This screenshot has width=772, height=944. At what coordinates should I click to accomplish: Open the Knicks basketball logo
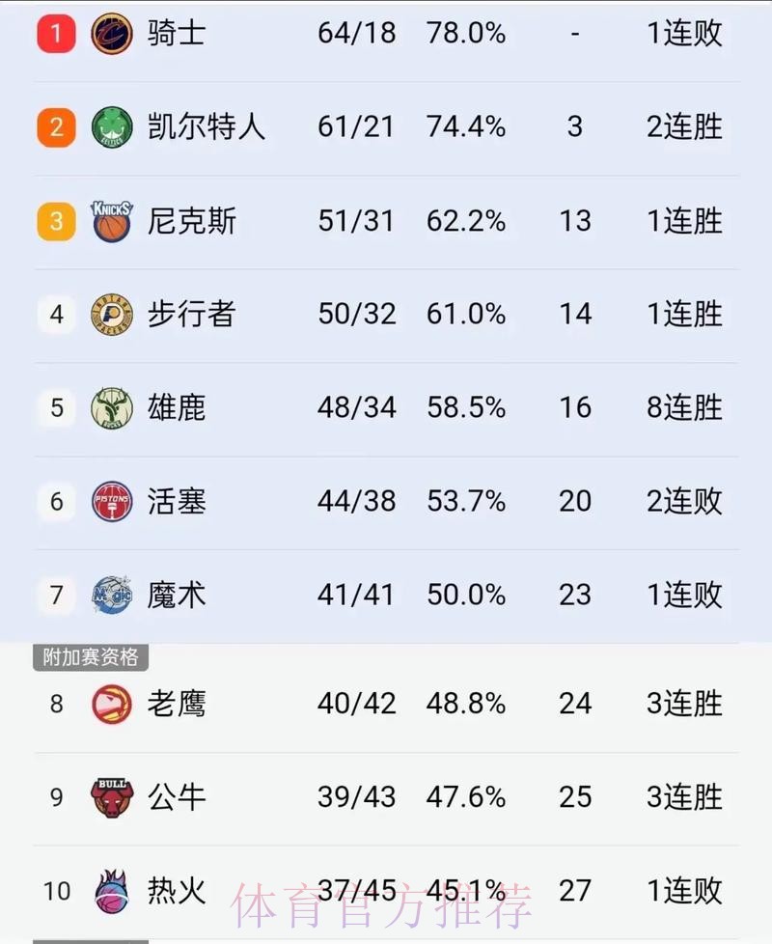(113, 221)
